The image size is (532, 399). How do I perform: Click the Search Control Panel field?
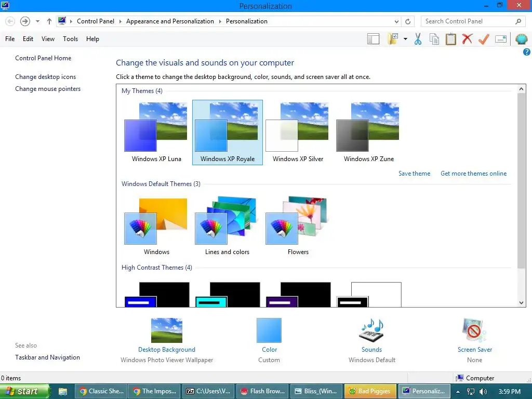coord(473,21)
